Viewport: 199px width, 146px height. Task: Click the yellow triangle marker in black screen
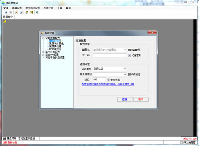click(4, 22)
